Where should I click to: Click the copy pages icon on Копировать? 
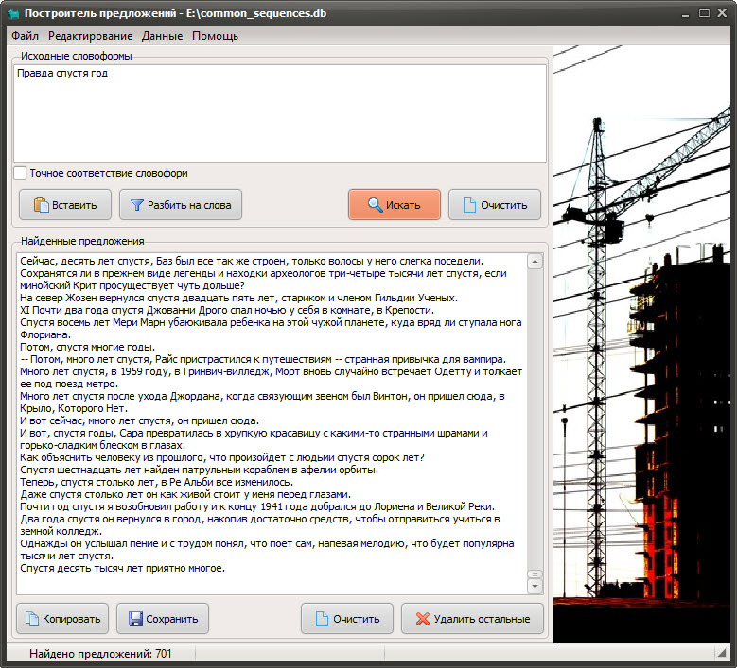click(x=32, y=619)
